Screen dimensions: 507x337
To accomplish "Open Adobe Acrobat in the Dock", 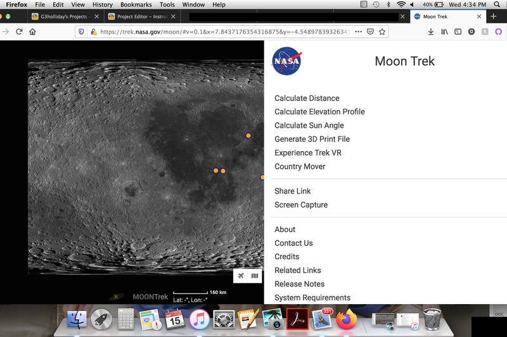I will (297, 319).
